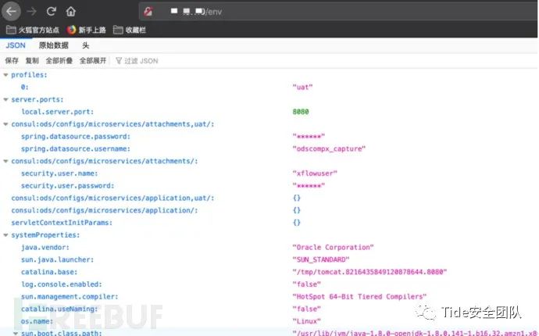Screen dimensions: 539x336
Task: Collapse all nodes with 全部折叠
Action: [x=59, y=61]
